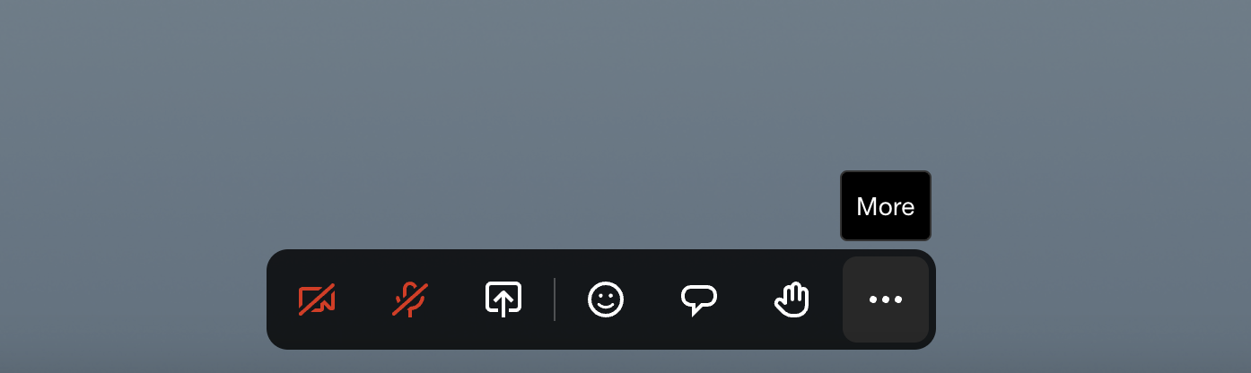
Task: Click the crossed-out camera icon
Action: (x=317, y=299)
